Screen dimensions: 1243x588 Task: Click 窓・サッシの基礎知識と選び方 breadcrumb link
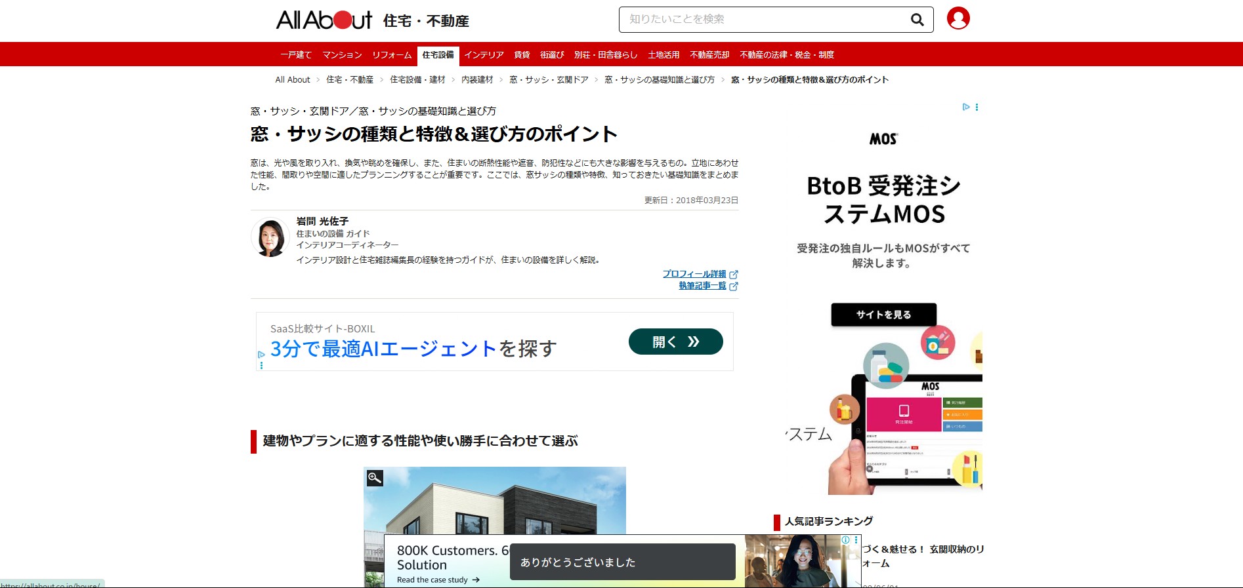(x=660, y=80)
